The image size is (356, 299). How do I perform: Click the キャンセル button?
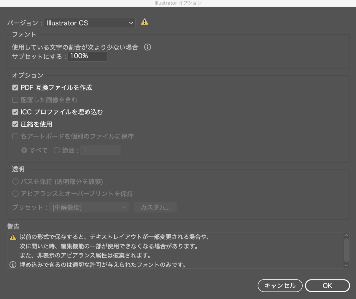click(x=280, y=285)
